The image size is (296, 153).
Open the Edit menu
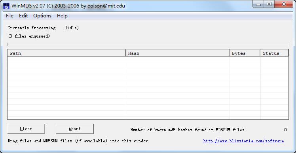click(x=23, y=16)
